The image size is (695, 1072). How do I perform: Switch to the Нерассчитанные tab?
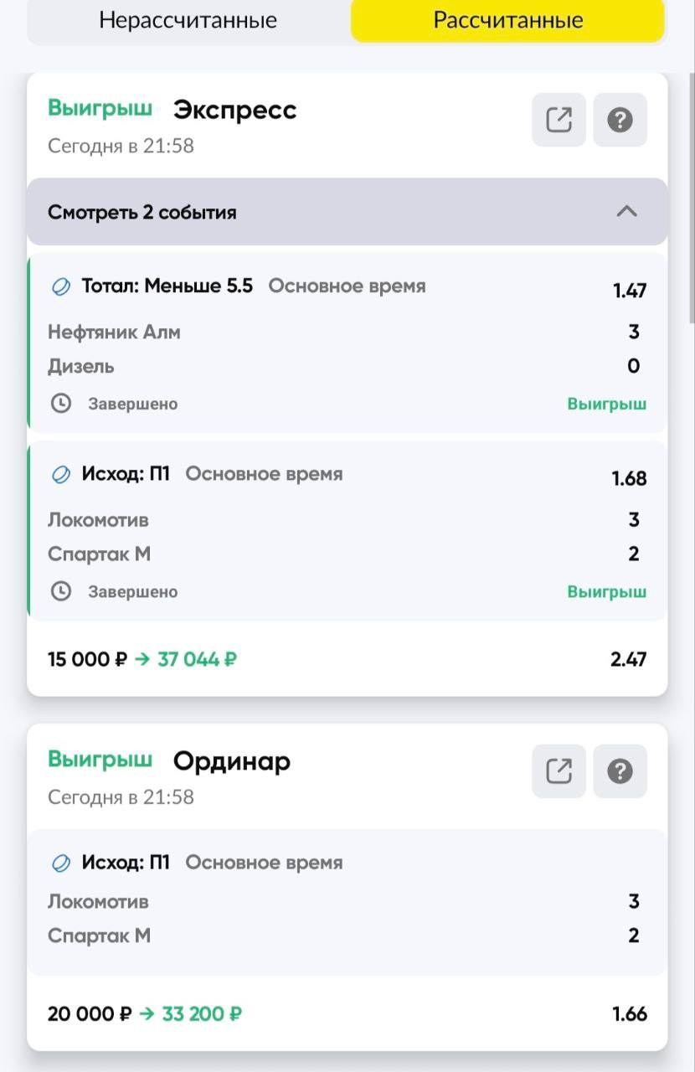click(188, 21)
